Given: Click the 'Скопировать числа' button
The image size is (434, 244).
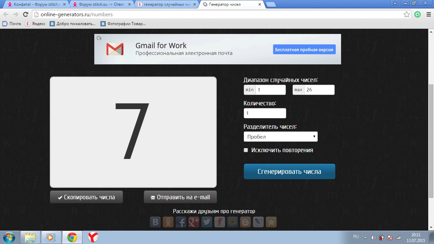Looking at the screenshot, I should click(x=86, y=197).
